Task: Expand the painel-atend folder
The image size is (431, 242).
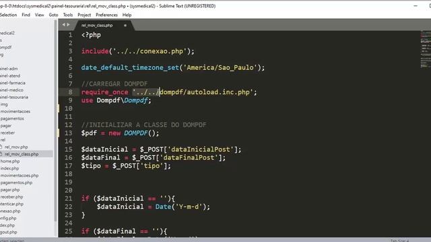Action: click(10, 76)
